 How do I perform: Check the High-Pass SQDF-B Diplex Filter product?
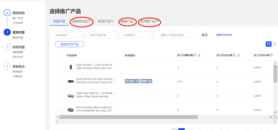point(61,96)
